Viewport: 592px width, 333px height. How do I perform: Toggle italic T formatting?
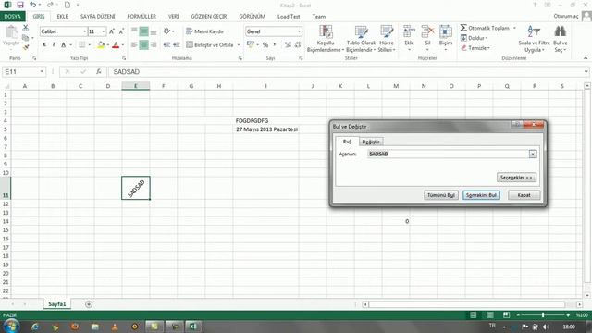point(54,45)
